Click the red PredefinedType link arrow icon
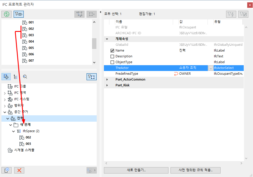 coord(176,74)
